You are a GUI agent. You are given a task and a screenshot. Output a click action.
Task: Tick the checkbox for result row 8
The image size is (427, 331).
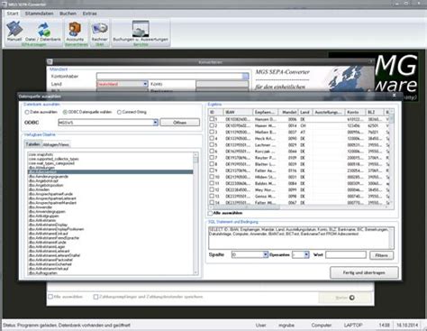[212, 164]
